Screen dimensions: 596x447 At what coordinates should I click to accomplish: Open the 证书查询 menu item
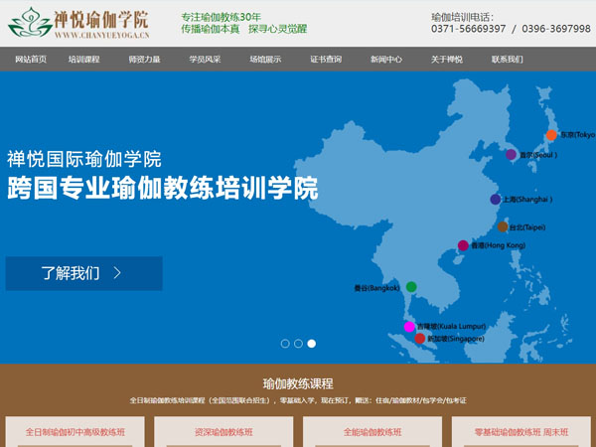[326, 60]
